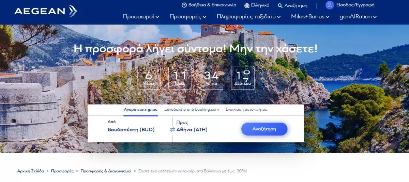The height and width of the screenshot is (182, 409).
Task: Select the Αγορά εισιτηρίου tab
Action: pyautogui.click(x=140, y=110)
